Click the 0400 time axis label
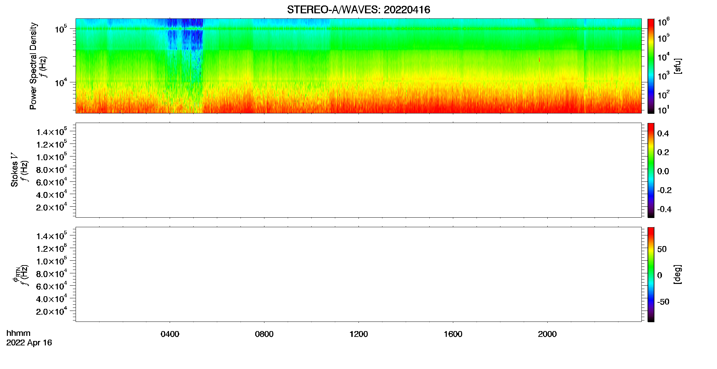Viewport: 717px width, 369px height. [x=170, y=334]
